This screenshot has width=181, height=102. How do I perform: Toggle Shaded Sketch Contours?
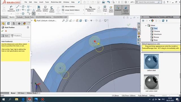pyautogui.click(x=126, y=10)
